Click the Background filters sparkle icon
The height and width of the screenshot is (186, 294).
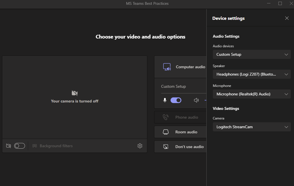35,146
